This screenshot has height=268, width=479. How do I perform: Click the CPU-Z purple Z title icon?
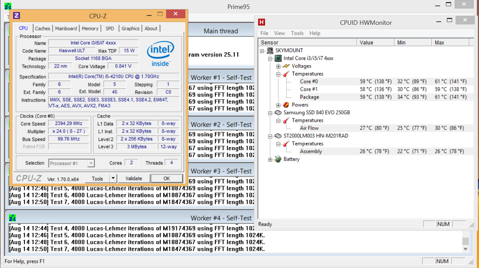(x=17, y=15)
